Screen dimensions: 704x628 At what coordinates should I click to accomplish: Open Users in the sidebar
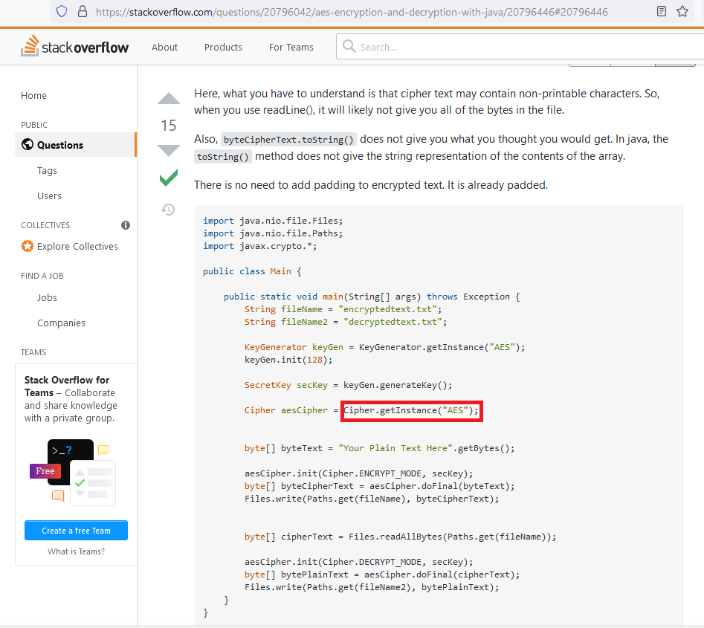pyautogui.click(x=49, y=195)
